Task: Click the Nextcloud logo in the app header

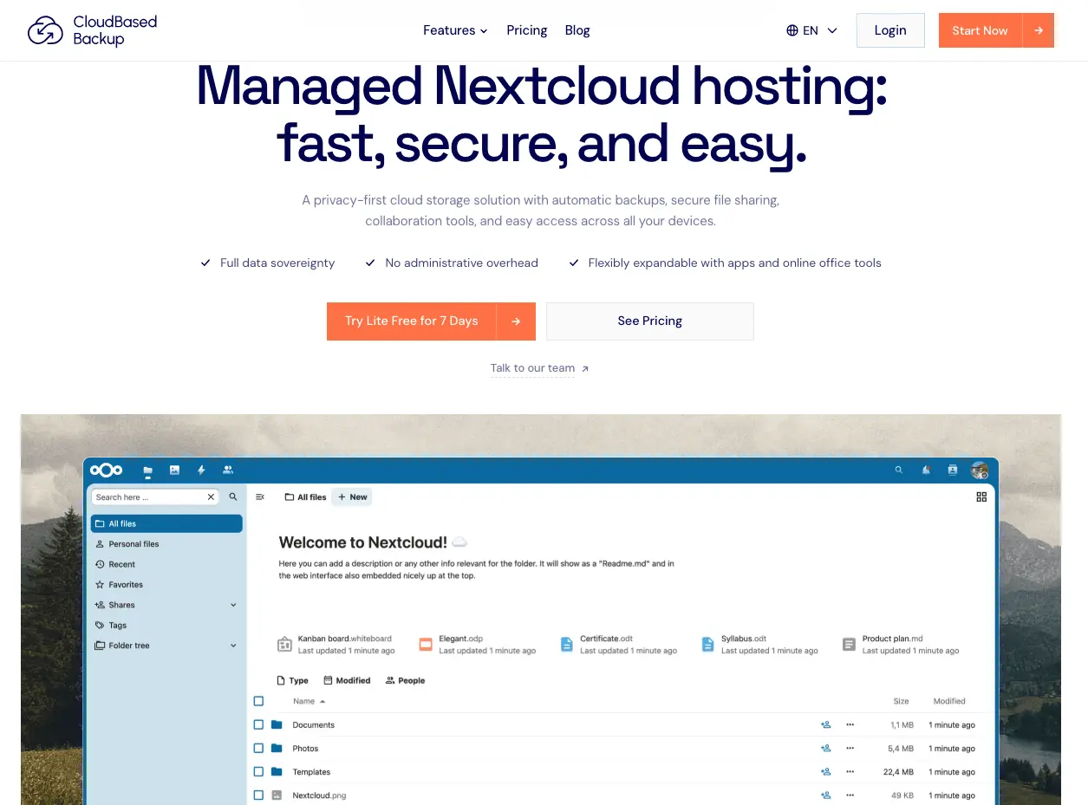Action: click(x=107, y=470)
